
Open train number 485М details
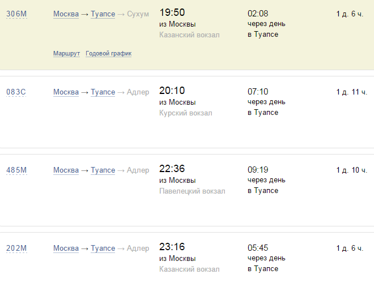(16, 170)
